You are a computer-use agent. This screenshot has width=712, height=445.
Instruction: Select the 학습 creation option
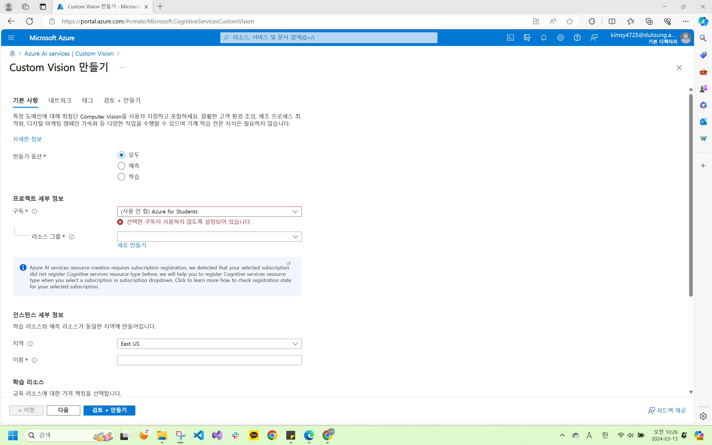pos(121,177)
